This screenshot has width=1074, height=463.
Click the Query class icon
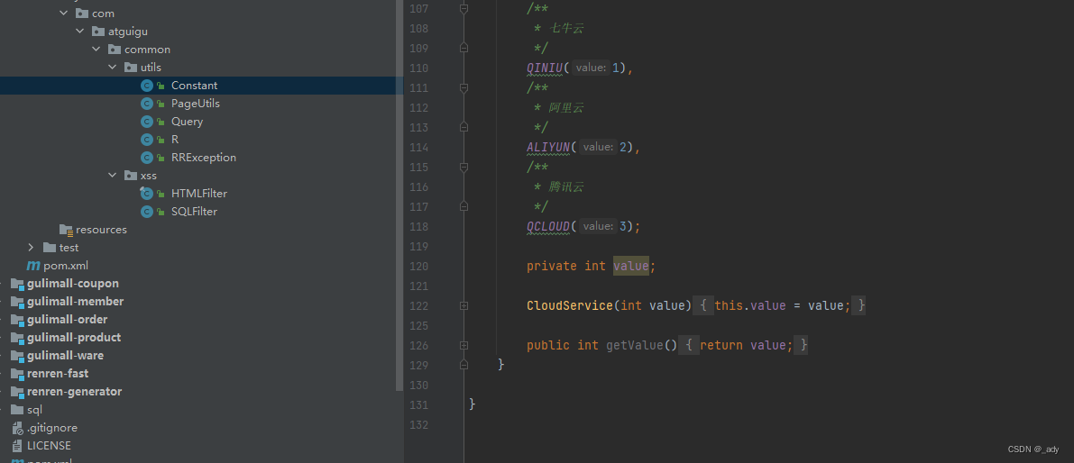point(147,121)
